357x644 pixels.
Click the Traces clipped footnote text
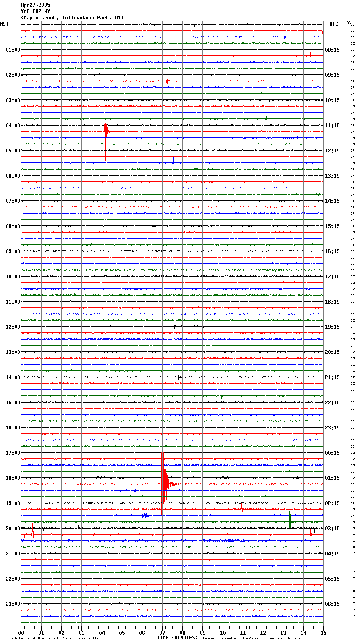pyautogui.click(x=254, y=639)
